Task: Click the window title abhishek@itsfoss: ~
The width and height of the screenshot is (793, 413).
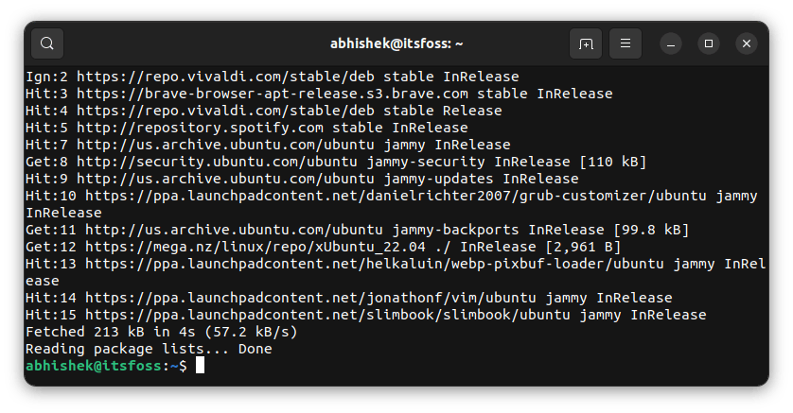Action: tap(396, 43)
